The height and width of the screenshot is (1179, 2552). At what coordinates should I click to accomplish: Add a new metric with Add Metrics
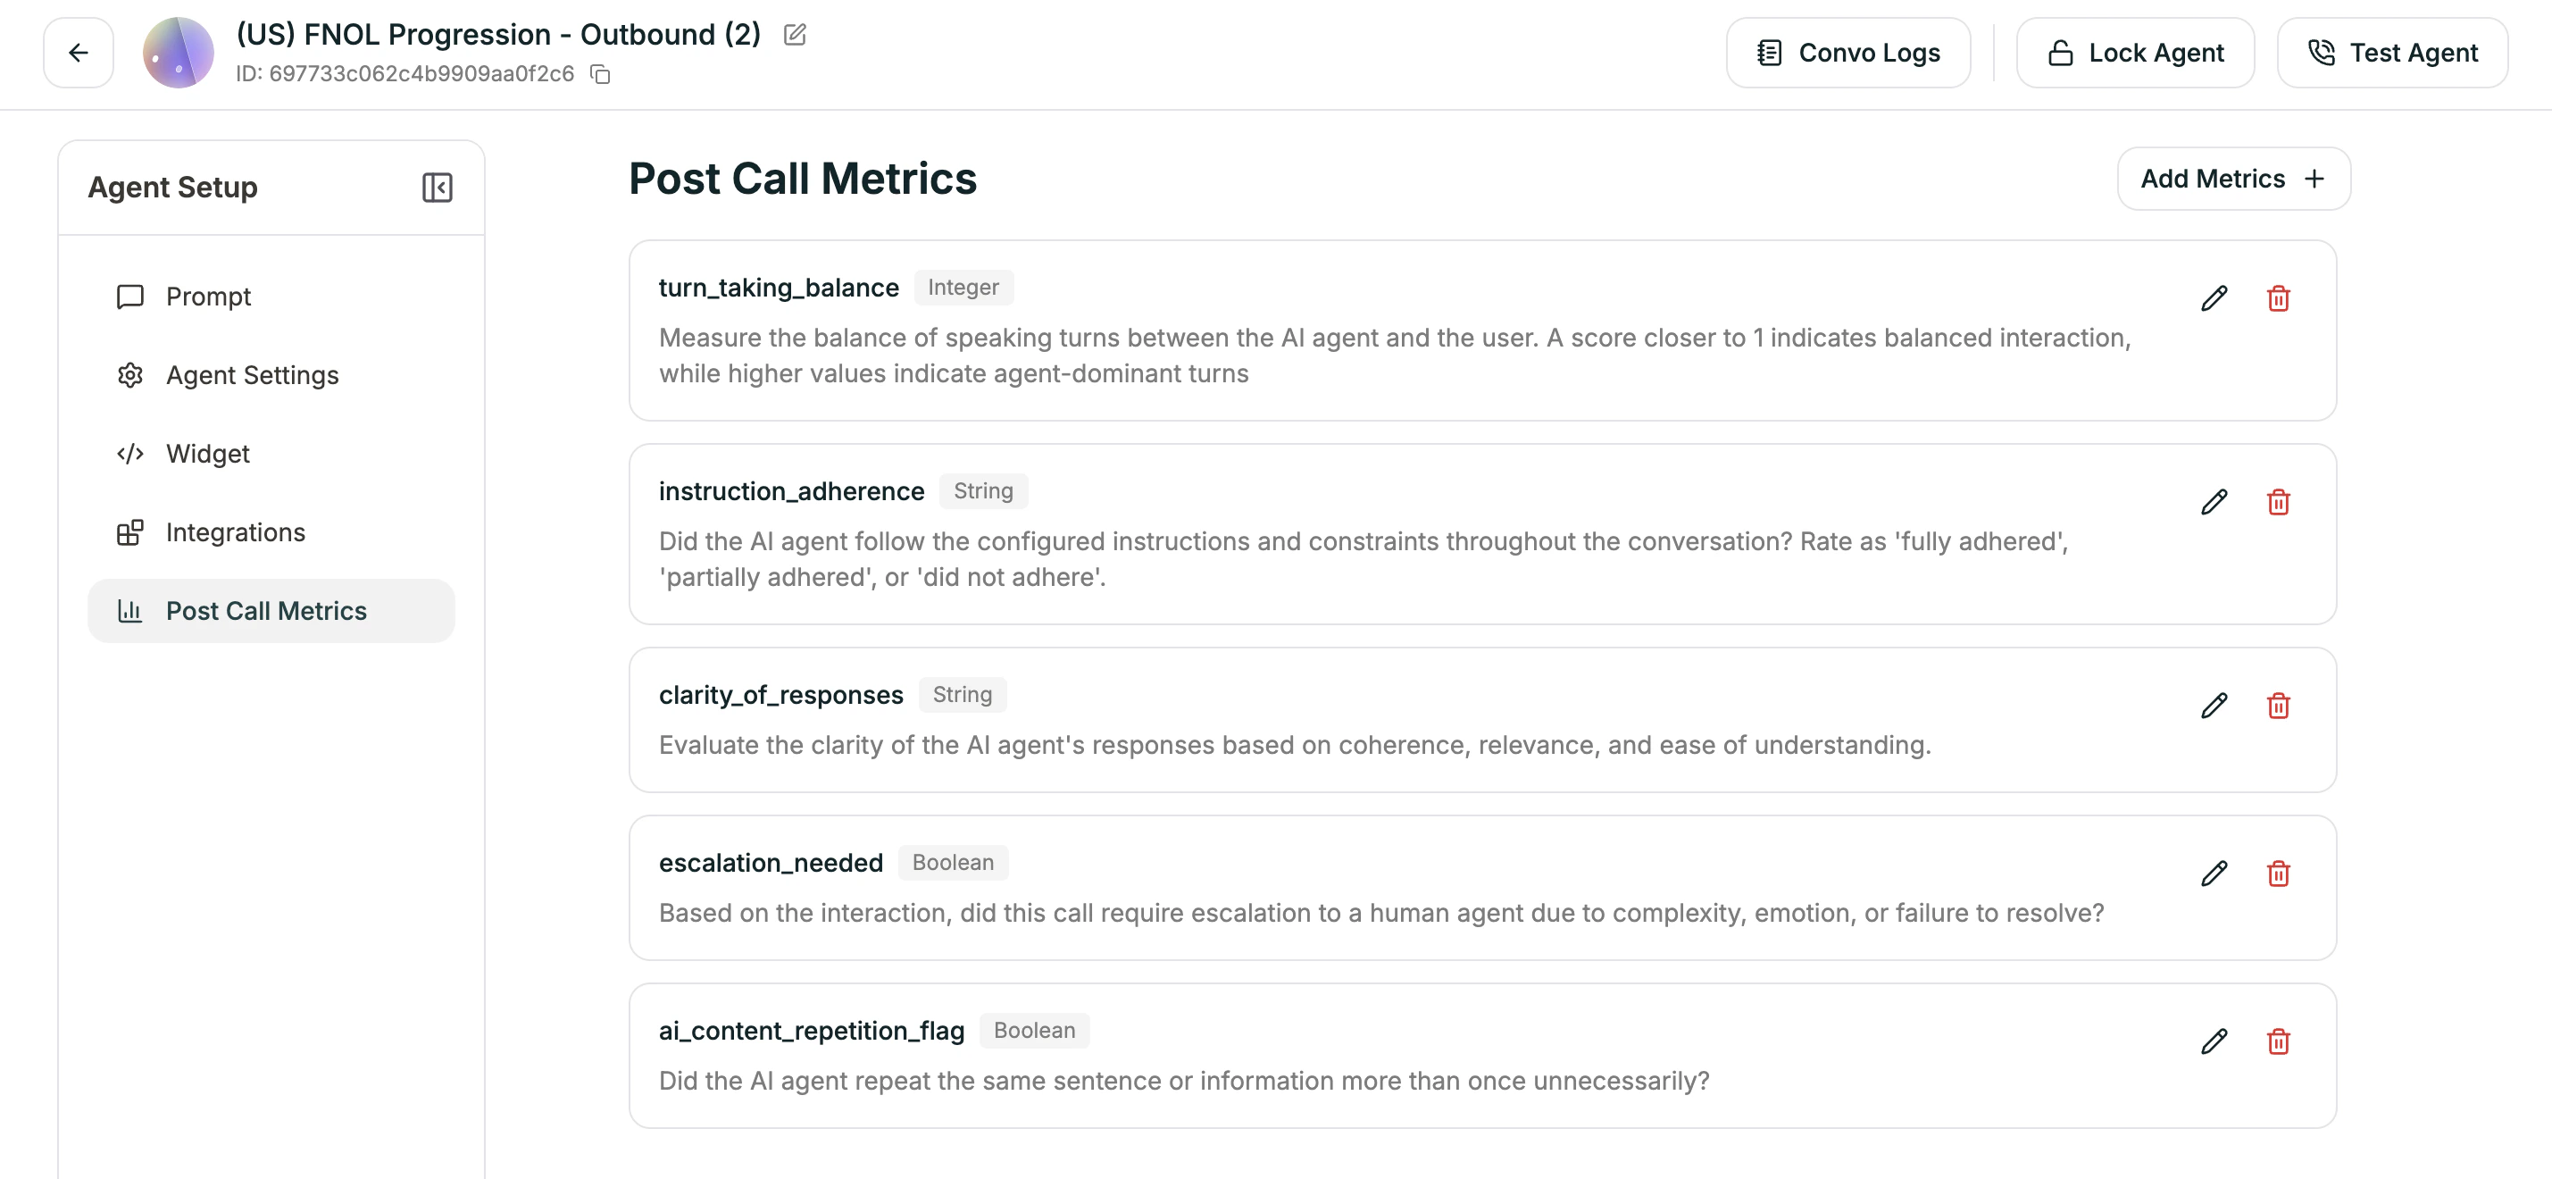click(x=2233, y=179)
